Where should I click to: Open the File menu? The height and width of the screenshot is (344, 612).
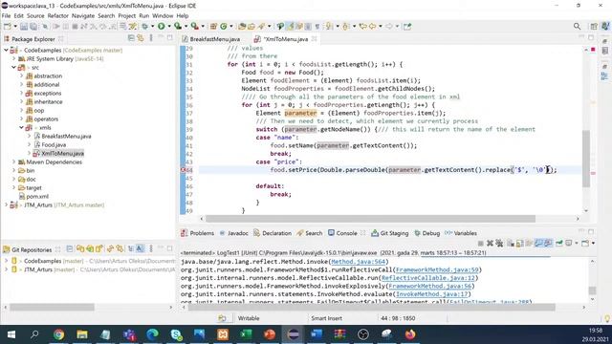[7, 15]
